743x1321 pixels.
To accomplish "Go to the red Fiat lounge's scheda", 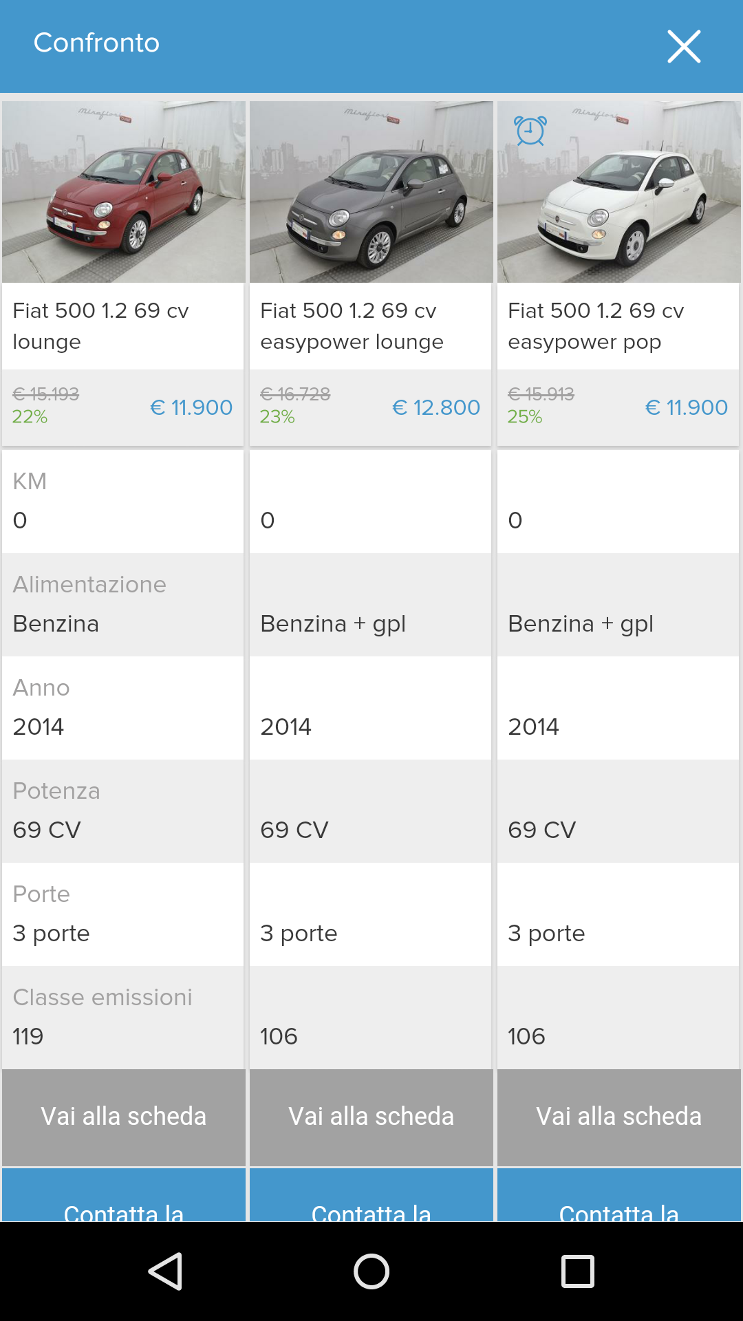I will click(x=124, y=1117).
